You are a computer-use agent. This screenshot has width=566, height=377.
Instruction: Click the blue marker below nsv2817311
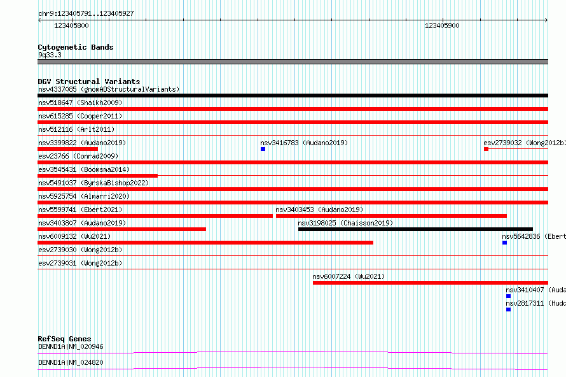click(x=508, y=309)
